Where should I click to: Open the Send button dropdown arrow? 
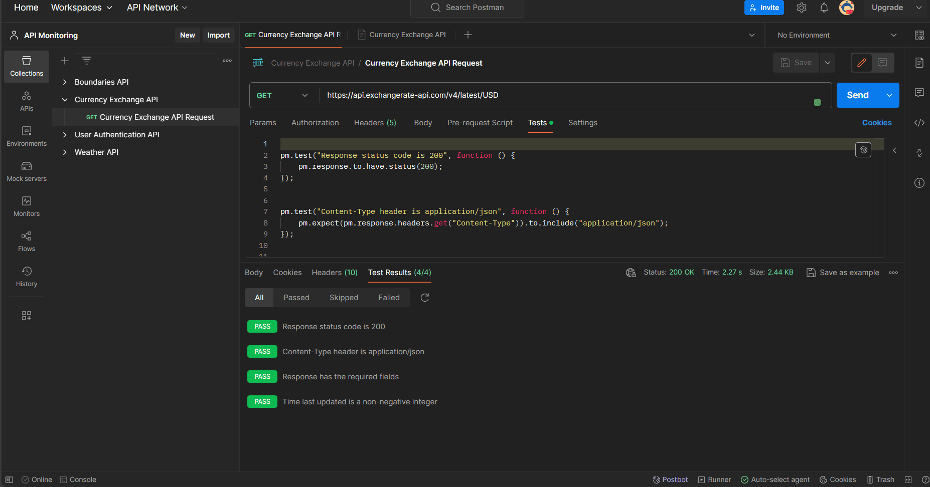(x=889, y=95)
